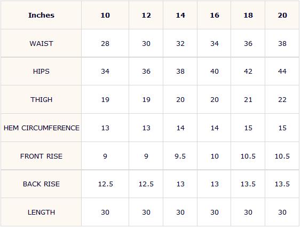
Task: Select waist value 28 for size 10
Action: tap(105, 44)
